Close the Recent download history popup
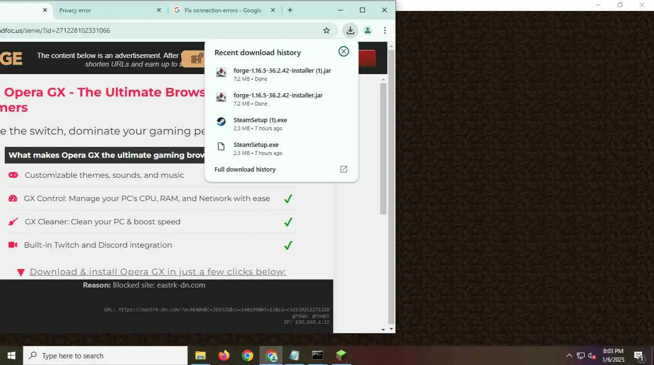Screen dimensions: 654x365 343,51
